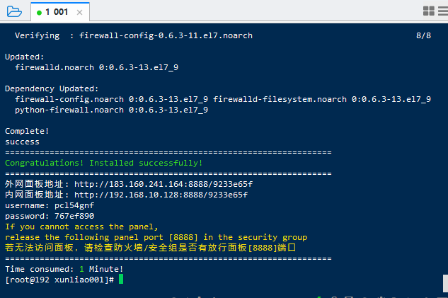Click the "Congratulations! Installed successfully!" message

click(103, 163)
